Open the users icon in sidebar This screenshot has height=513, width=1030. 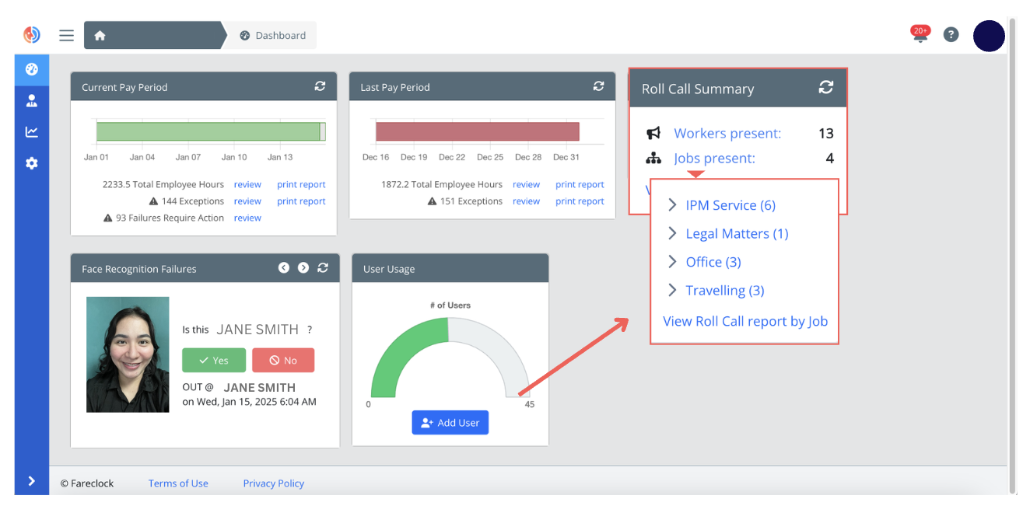click(x=32, y=100)
